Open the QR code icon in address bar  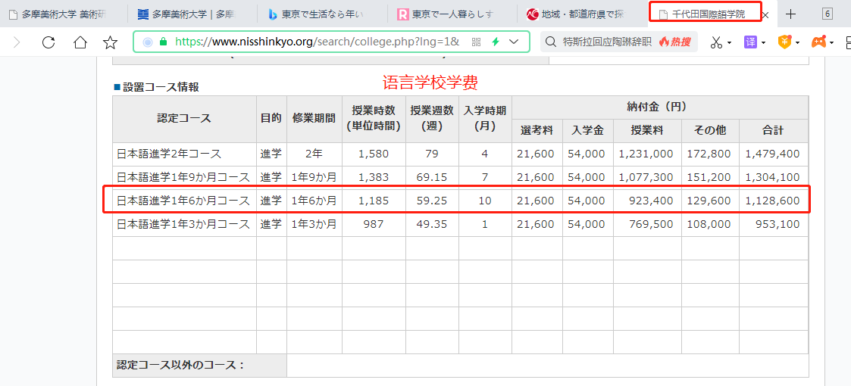point(477,42)
